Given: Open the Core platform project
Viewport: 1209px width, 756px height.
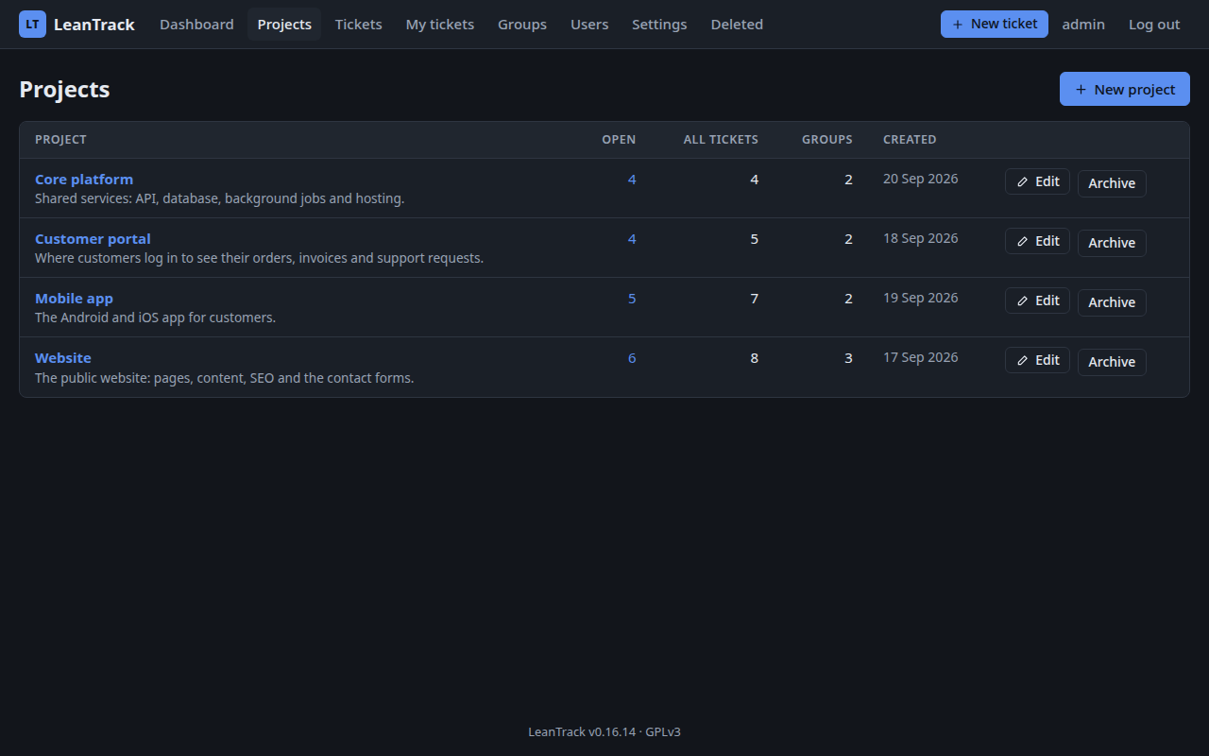Looking at the screenshot, I should point(84,180).
